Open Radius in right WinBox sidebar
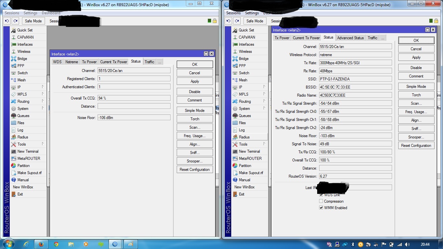Image resolution: width=443 pixels, height=249 pixels. click(250, 137)
